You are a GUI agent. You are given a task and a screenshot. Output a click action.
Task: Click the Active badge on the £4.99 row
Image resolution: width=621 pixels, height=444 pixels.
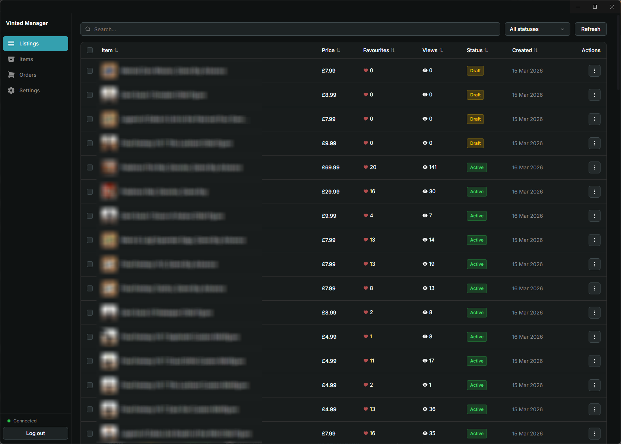[x=476, y=336]
